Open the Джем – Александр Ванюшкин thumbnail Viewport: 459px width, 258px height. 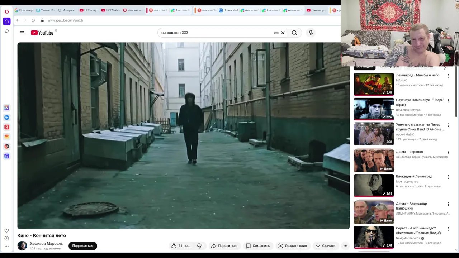tap(374, 212)
